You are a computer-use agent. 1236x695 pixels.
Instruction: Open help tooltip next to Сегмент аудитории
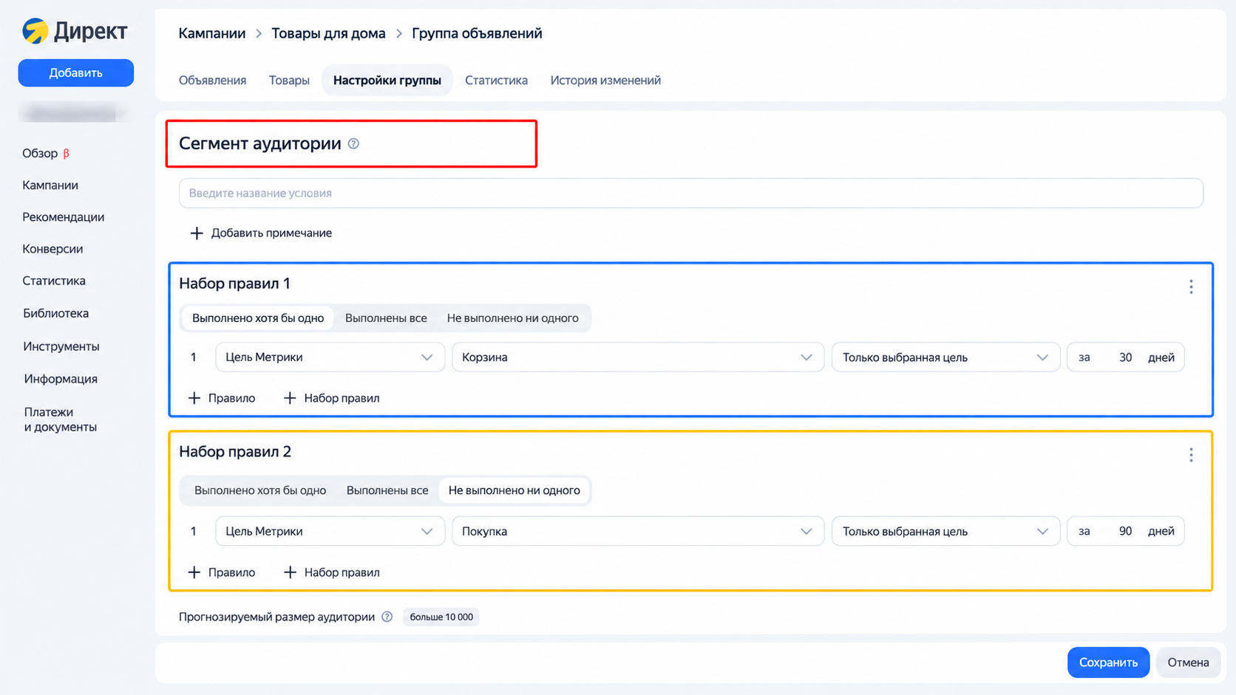pos(353,144)
